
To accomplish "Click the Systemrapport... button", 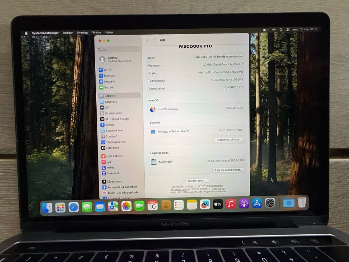I will (197, 181).
